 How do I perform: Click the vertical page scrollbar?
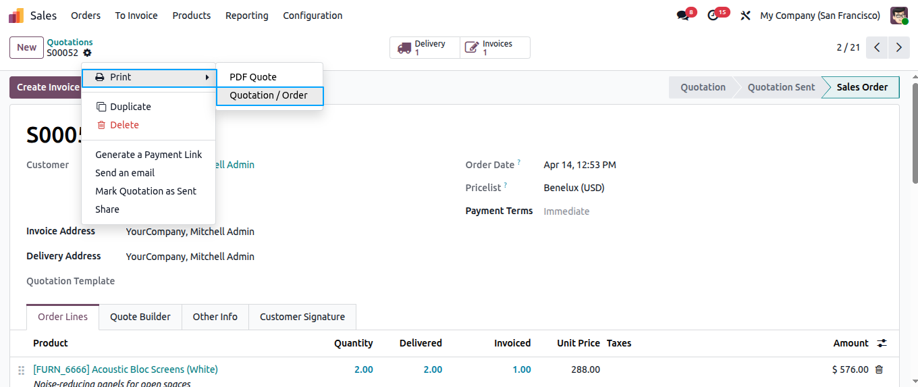(913, 132)
